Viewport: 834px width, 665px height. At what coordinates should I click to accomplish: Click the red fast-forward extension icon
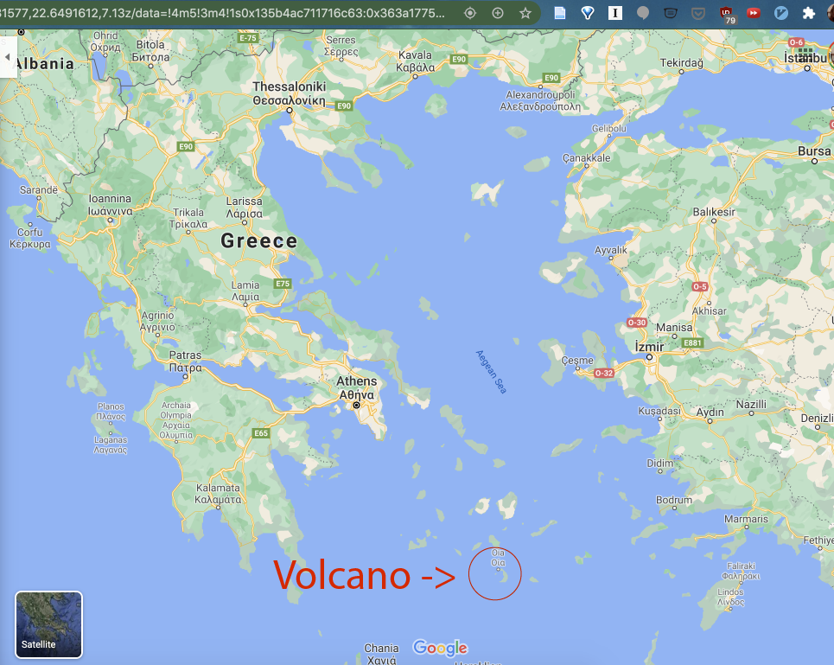pos(753,13)
